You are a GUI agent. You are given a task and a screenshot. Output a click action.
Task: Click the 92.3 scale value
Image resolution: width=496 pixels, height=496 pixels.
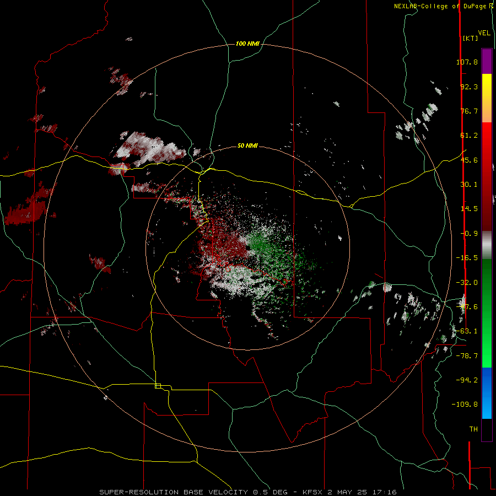(469, 87)
